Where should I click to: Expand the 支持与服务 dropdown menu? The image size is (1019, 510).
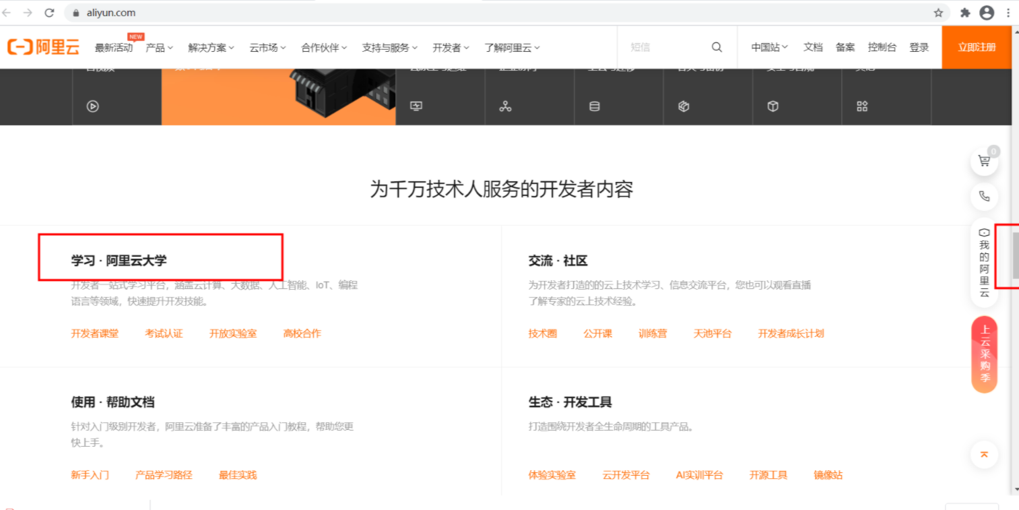390,47
